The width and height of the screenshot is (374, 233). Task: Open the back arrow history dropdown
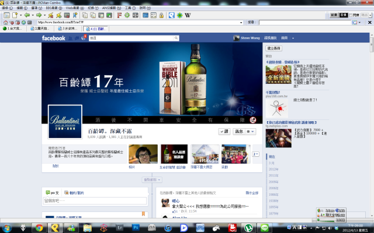pos(33,15)
